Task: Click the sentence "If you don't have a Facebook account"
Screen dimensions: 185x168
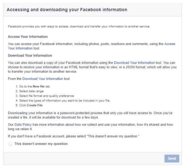Action: tap(73, 136)
